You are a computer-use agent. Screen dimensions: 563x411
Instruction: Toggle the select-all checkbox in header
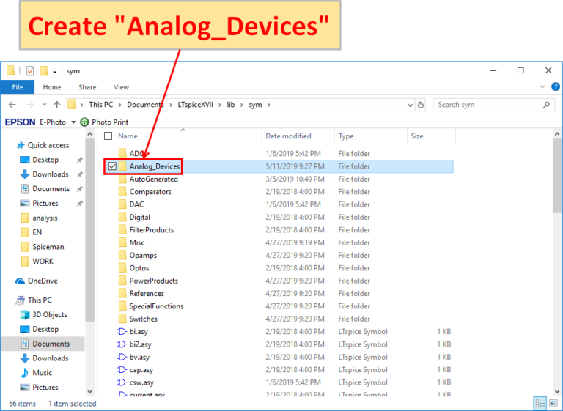coord(108,136)
